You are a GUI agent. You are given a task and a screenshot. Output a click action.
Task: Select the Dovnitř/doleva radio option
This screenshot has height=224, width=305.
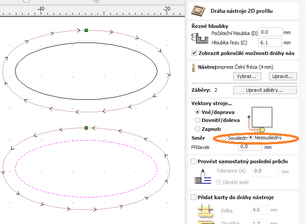click(x=198, y=120)
